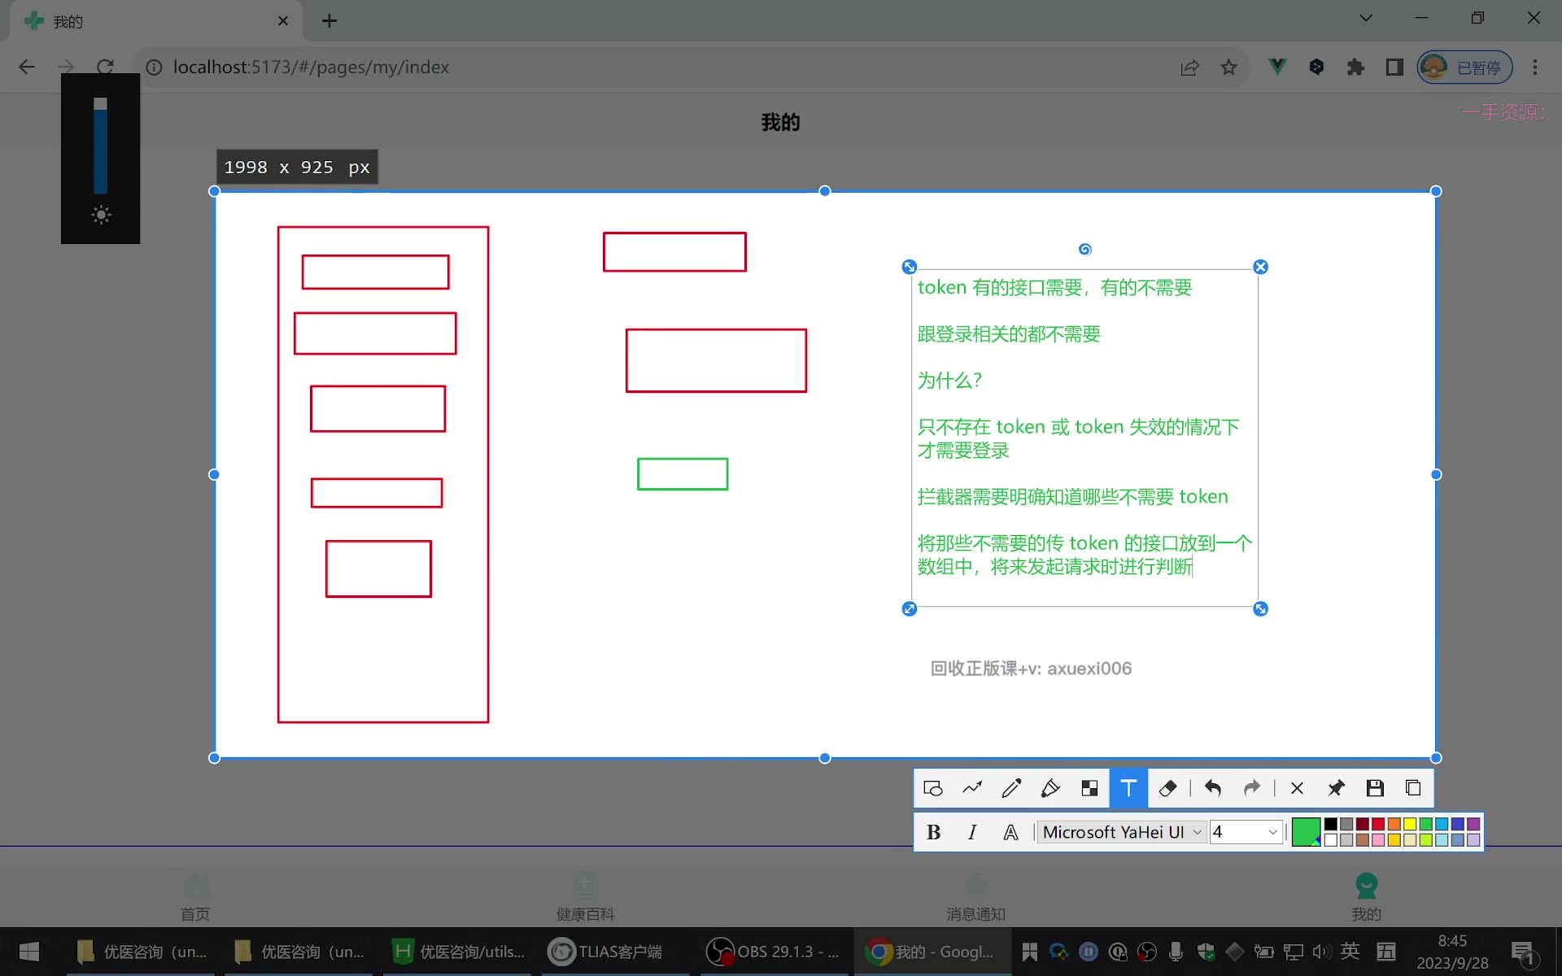The image size is (1562, 976).
Task: Select the marker highlighter tool
Action: click(1050, 788)
